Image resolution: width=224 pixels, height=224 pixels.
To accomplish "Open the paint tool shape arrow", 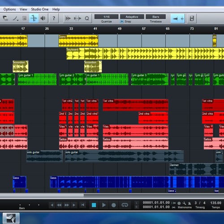I will (17, 20).
